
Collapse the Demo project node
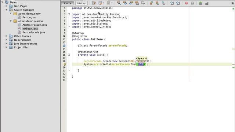[2, 2]
